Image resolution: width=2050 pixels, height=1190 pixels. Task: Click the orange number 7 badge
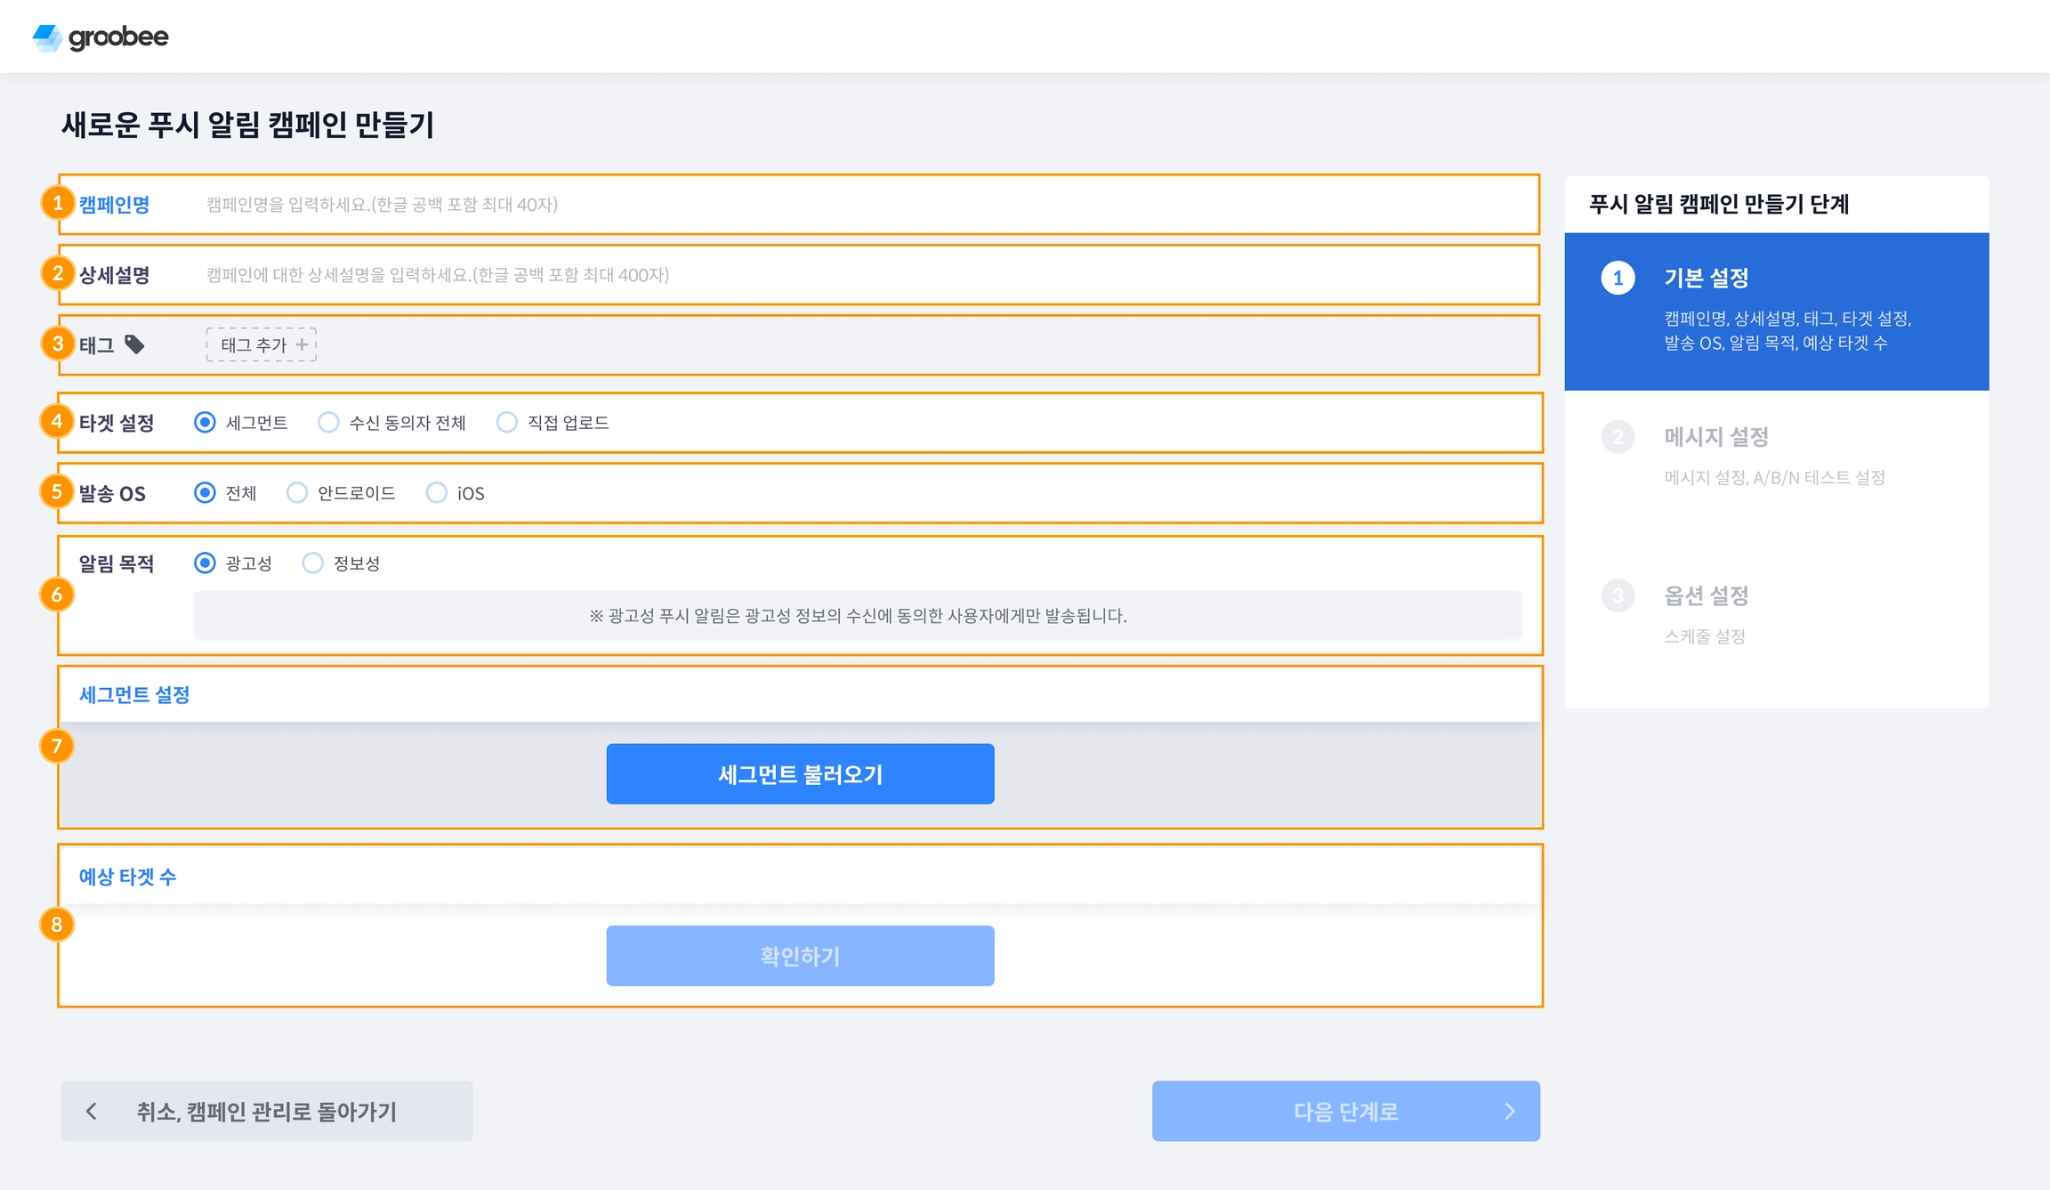(x=57, y=746)
